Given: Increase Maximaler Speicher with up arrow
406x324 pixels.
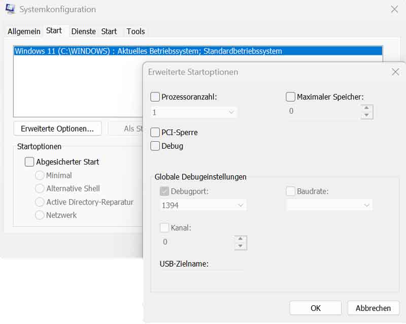Looking at the screenshot, I should tap(366, 108).
